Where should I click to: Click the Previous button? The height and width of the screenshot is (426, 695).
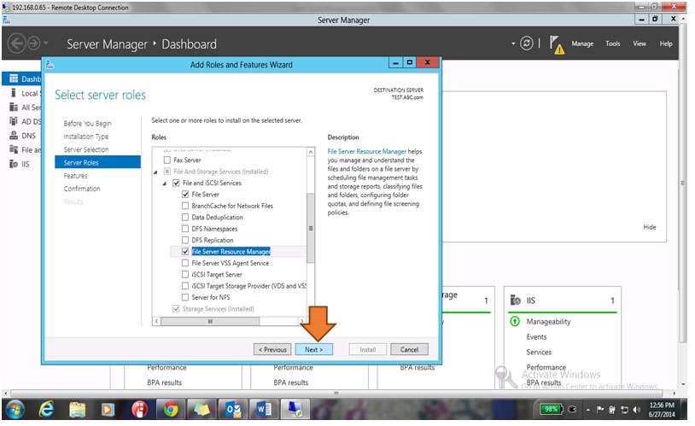click(272, 349)
